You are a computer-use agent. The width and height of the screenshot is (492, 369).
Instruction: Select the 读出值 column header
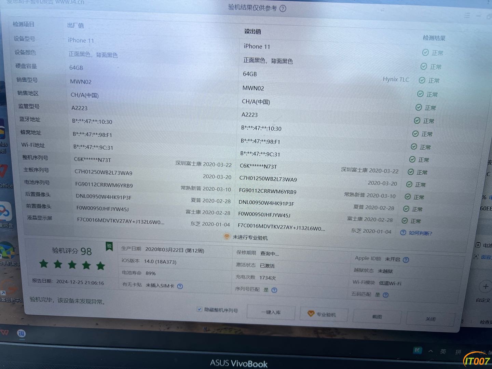252,31
